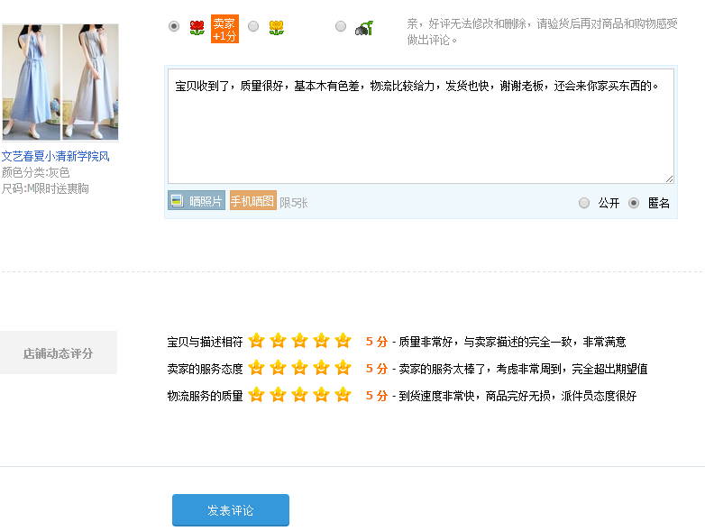Open the 文艺春夏小清新学院风 product link

click(55, 157)
